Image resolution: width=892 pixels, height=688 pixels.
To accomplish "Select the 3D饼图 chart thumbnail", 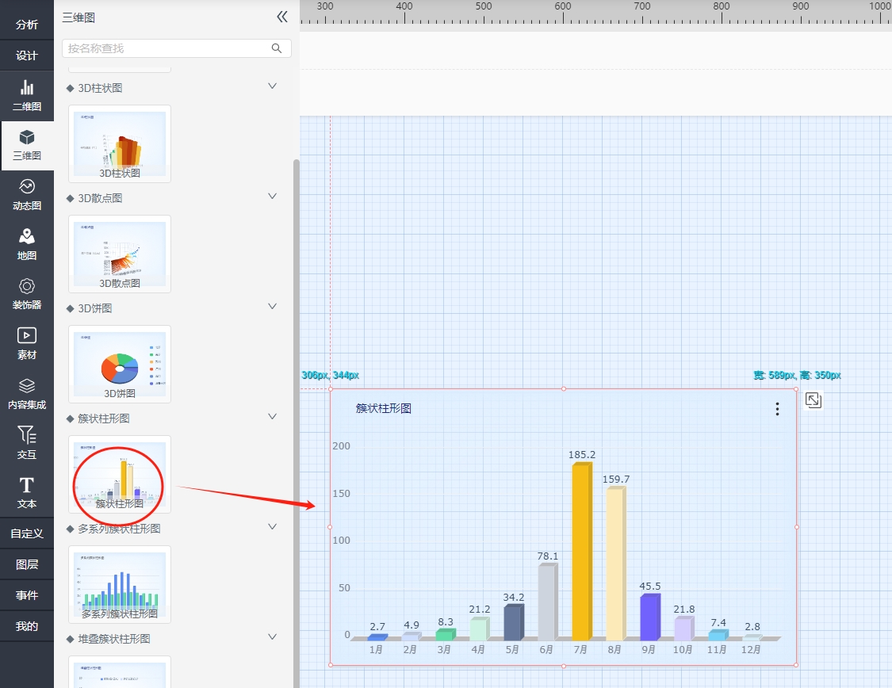I will coord(120,363).
